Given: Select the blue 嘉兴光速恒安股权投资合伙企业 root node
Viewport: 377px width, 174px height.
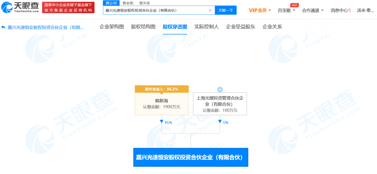Looking at the screenshot, I should click(191, 157).
